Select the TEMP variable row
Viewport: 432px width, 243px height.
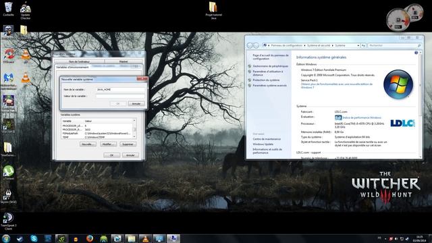click(x=97, y=137)
